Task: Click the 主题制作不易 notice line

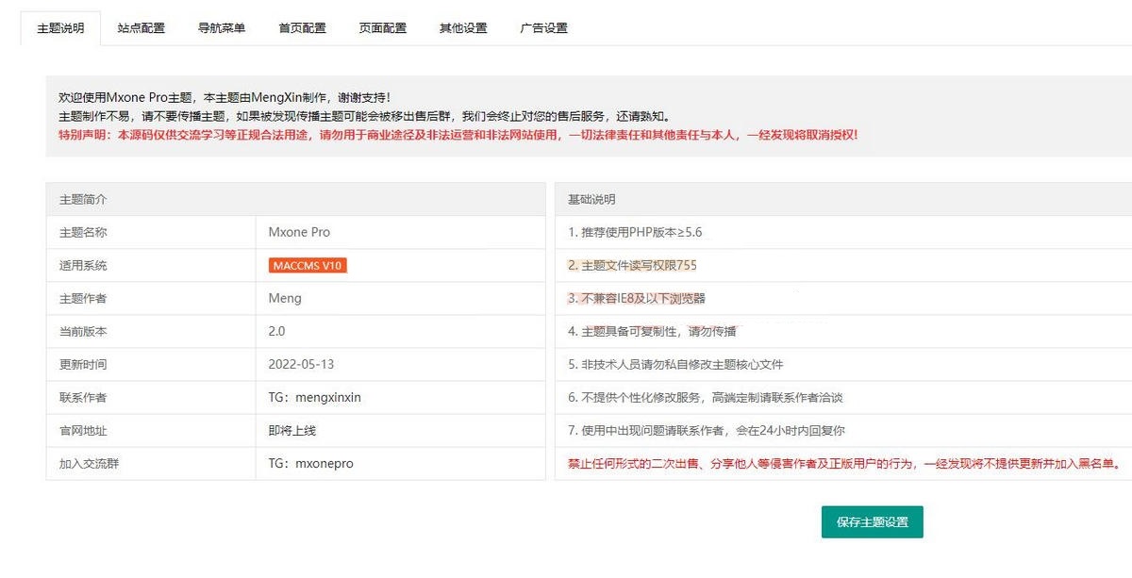Action: click(x=365, y=116)
